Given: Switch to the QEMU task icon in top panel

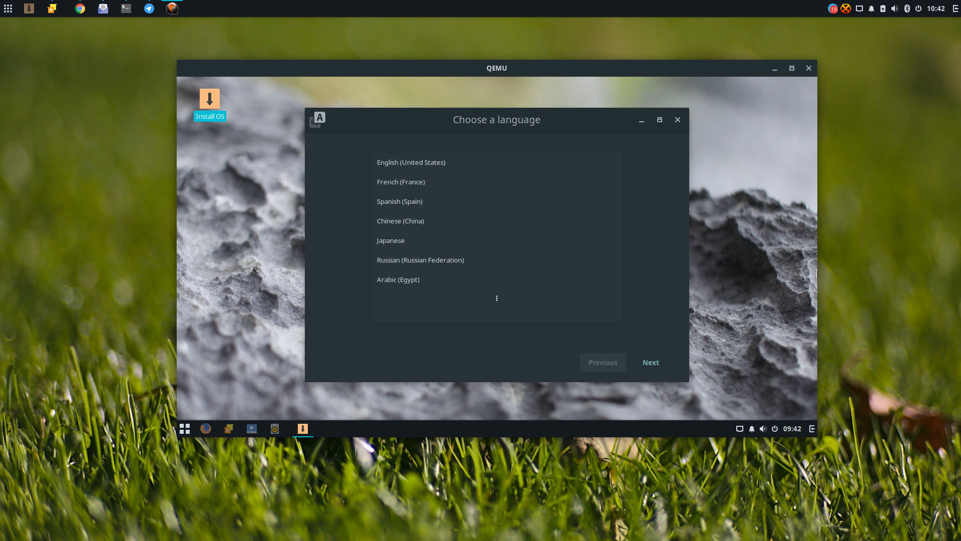Looking at the screenshot, I should [172, 9].
